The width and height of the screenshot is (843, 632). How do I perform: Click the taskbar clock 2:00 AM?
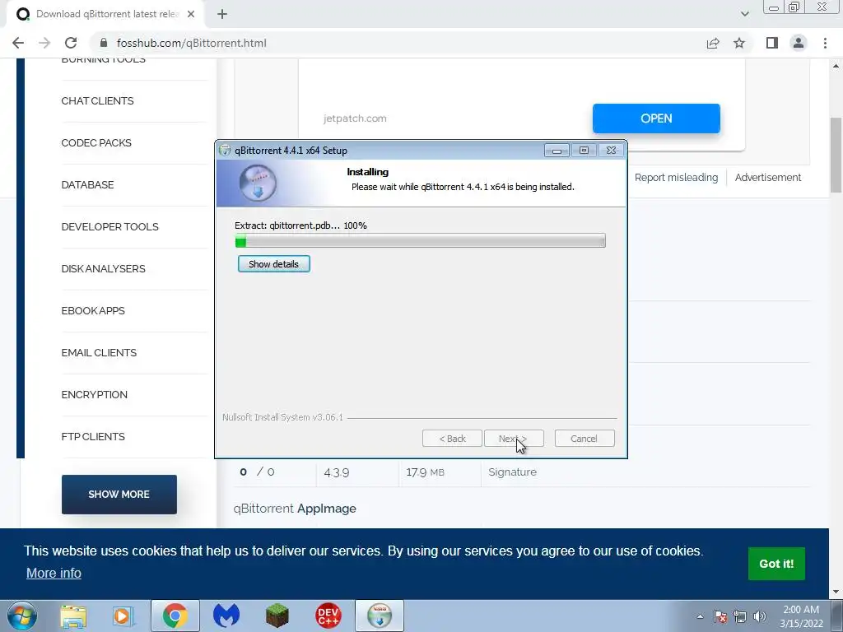801,616
